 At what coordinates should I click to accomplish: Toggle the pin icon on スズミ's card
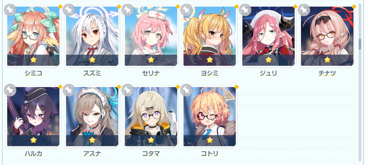69,10
